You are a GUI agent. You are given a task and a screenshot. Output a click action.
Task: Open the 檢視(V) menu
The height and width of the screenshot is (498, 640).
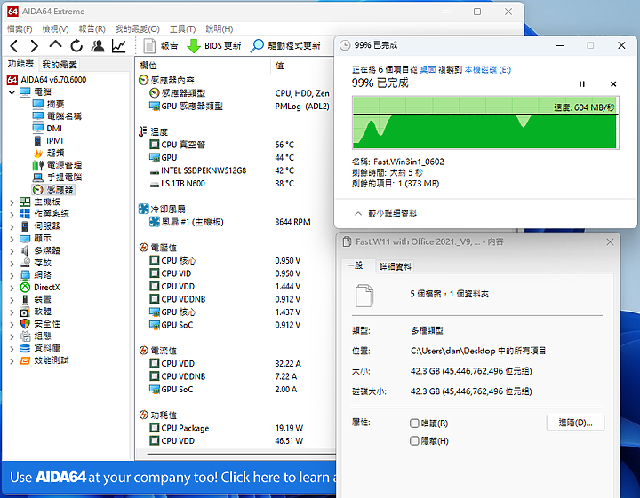click(x=55, y=29)
